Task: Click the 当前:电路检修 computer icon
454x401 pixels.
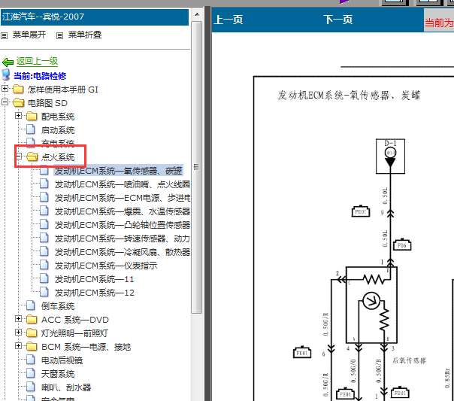Action: tap(6, 74)
